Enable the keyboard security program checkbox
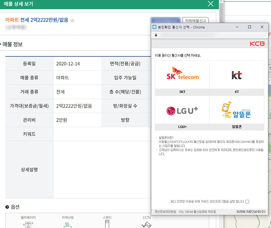Screen dimensions: 271x228 (247, 202)
